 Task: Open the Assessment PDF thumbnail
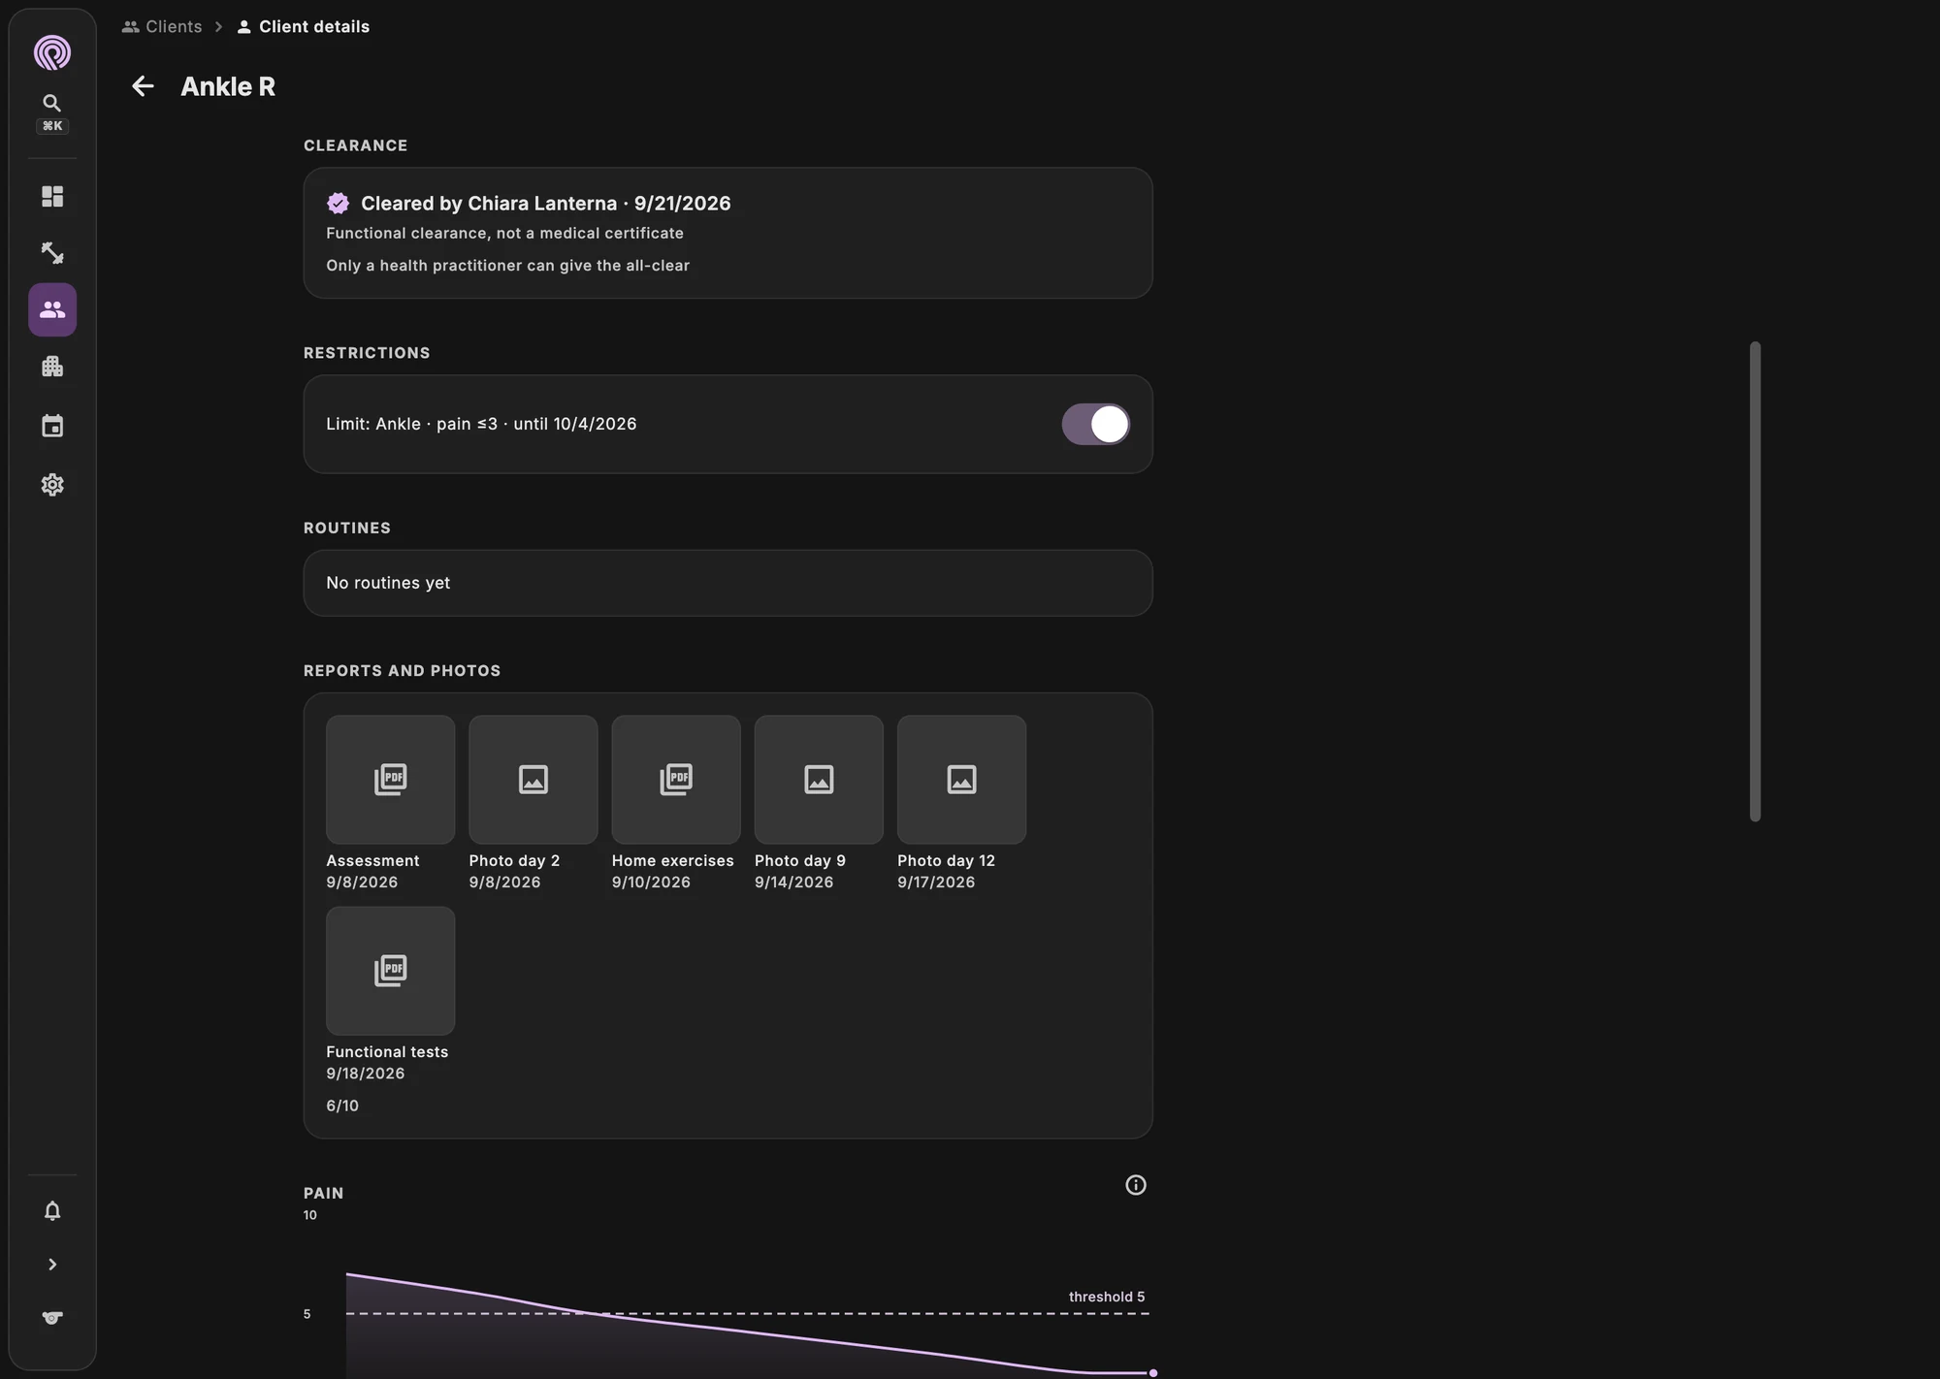point(391,780)
